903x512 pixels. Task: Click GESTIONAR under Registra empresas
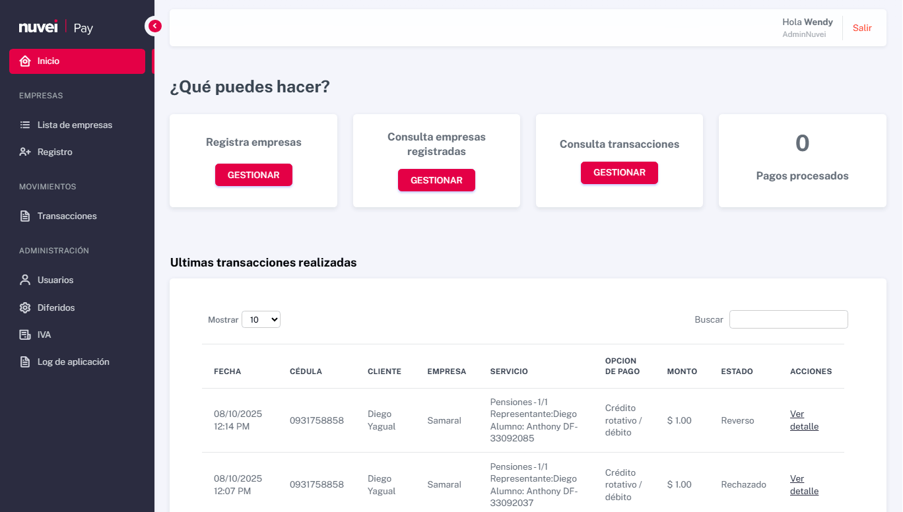(253, 174)
